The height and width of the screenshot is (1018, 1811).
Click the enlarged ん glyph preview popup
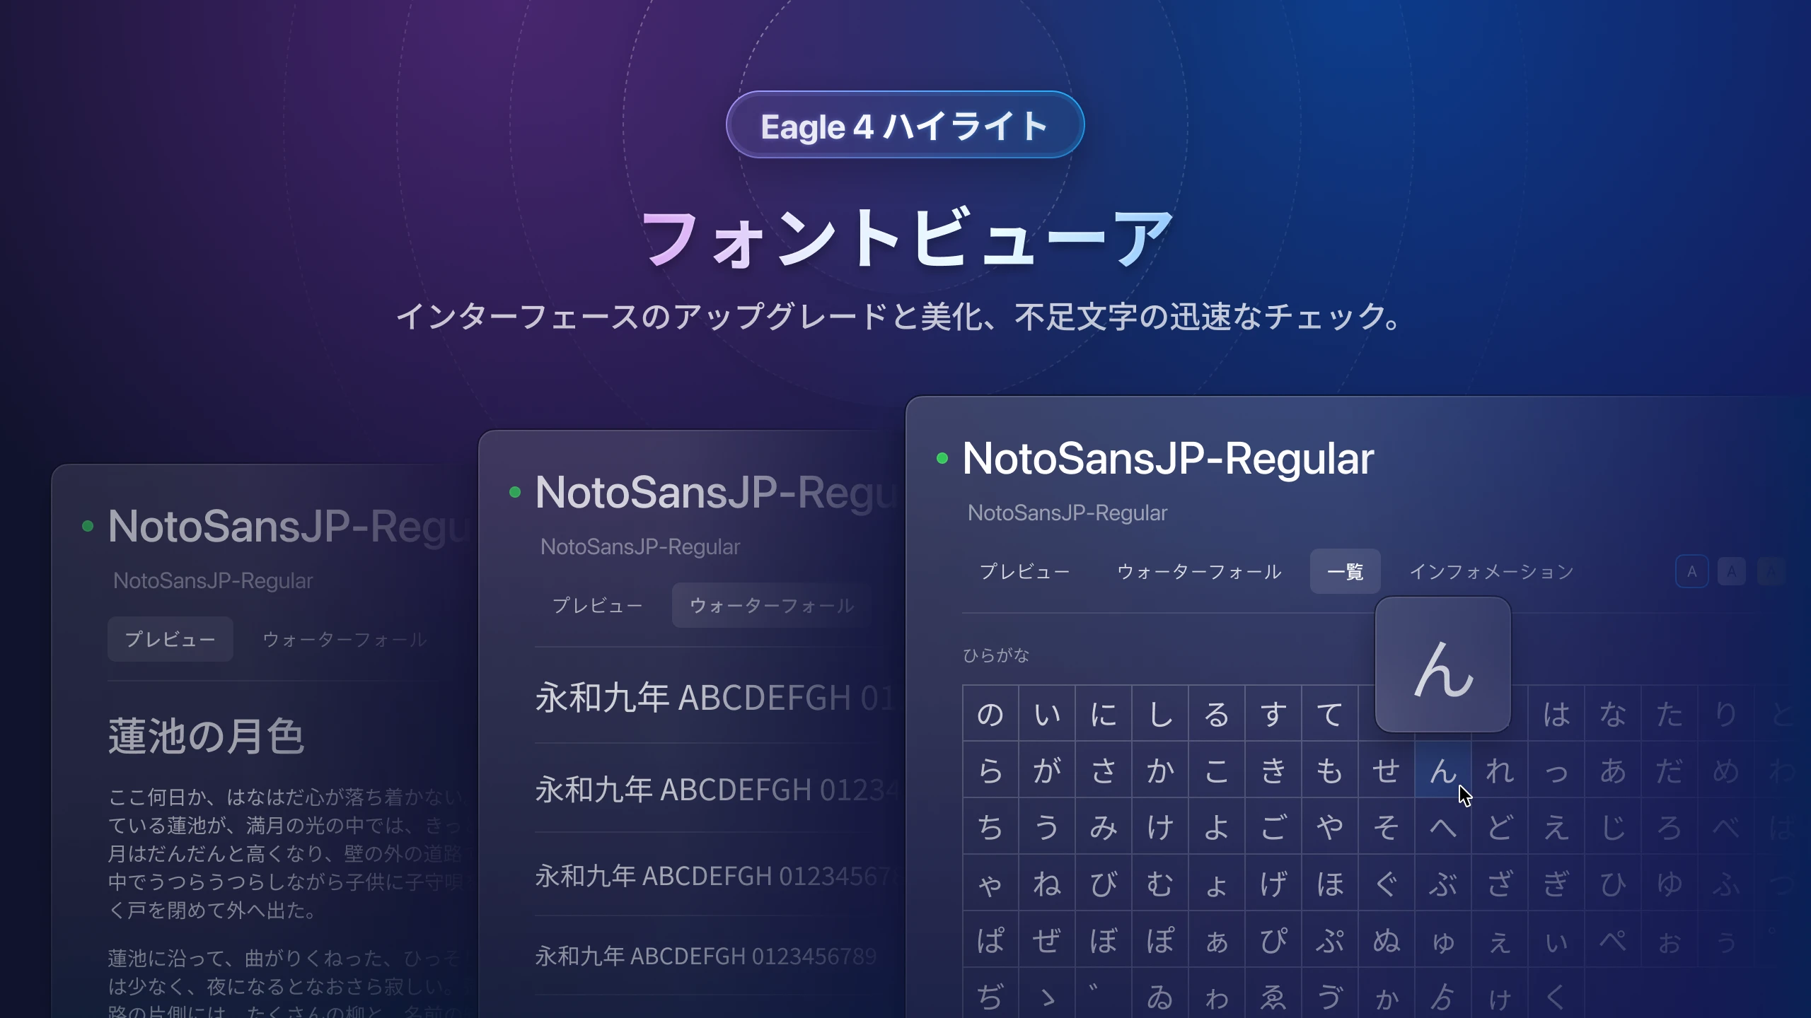pos(1442,665)
